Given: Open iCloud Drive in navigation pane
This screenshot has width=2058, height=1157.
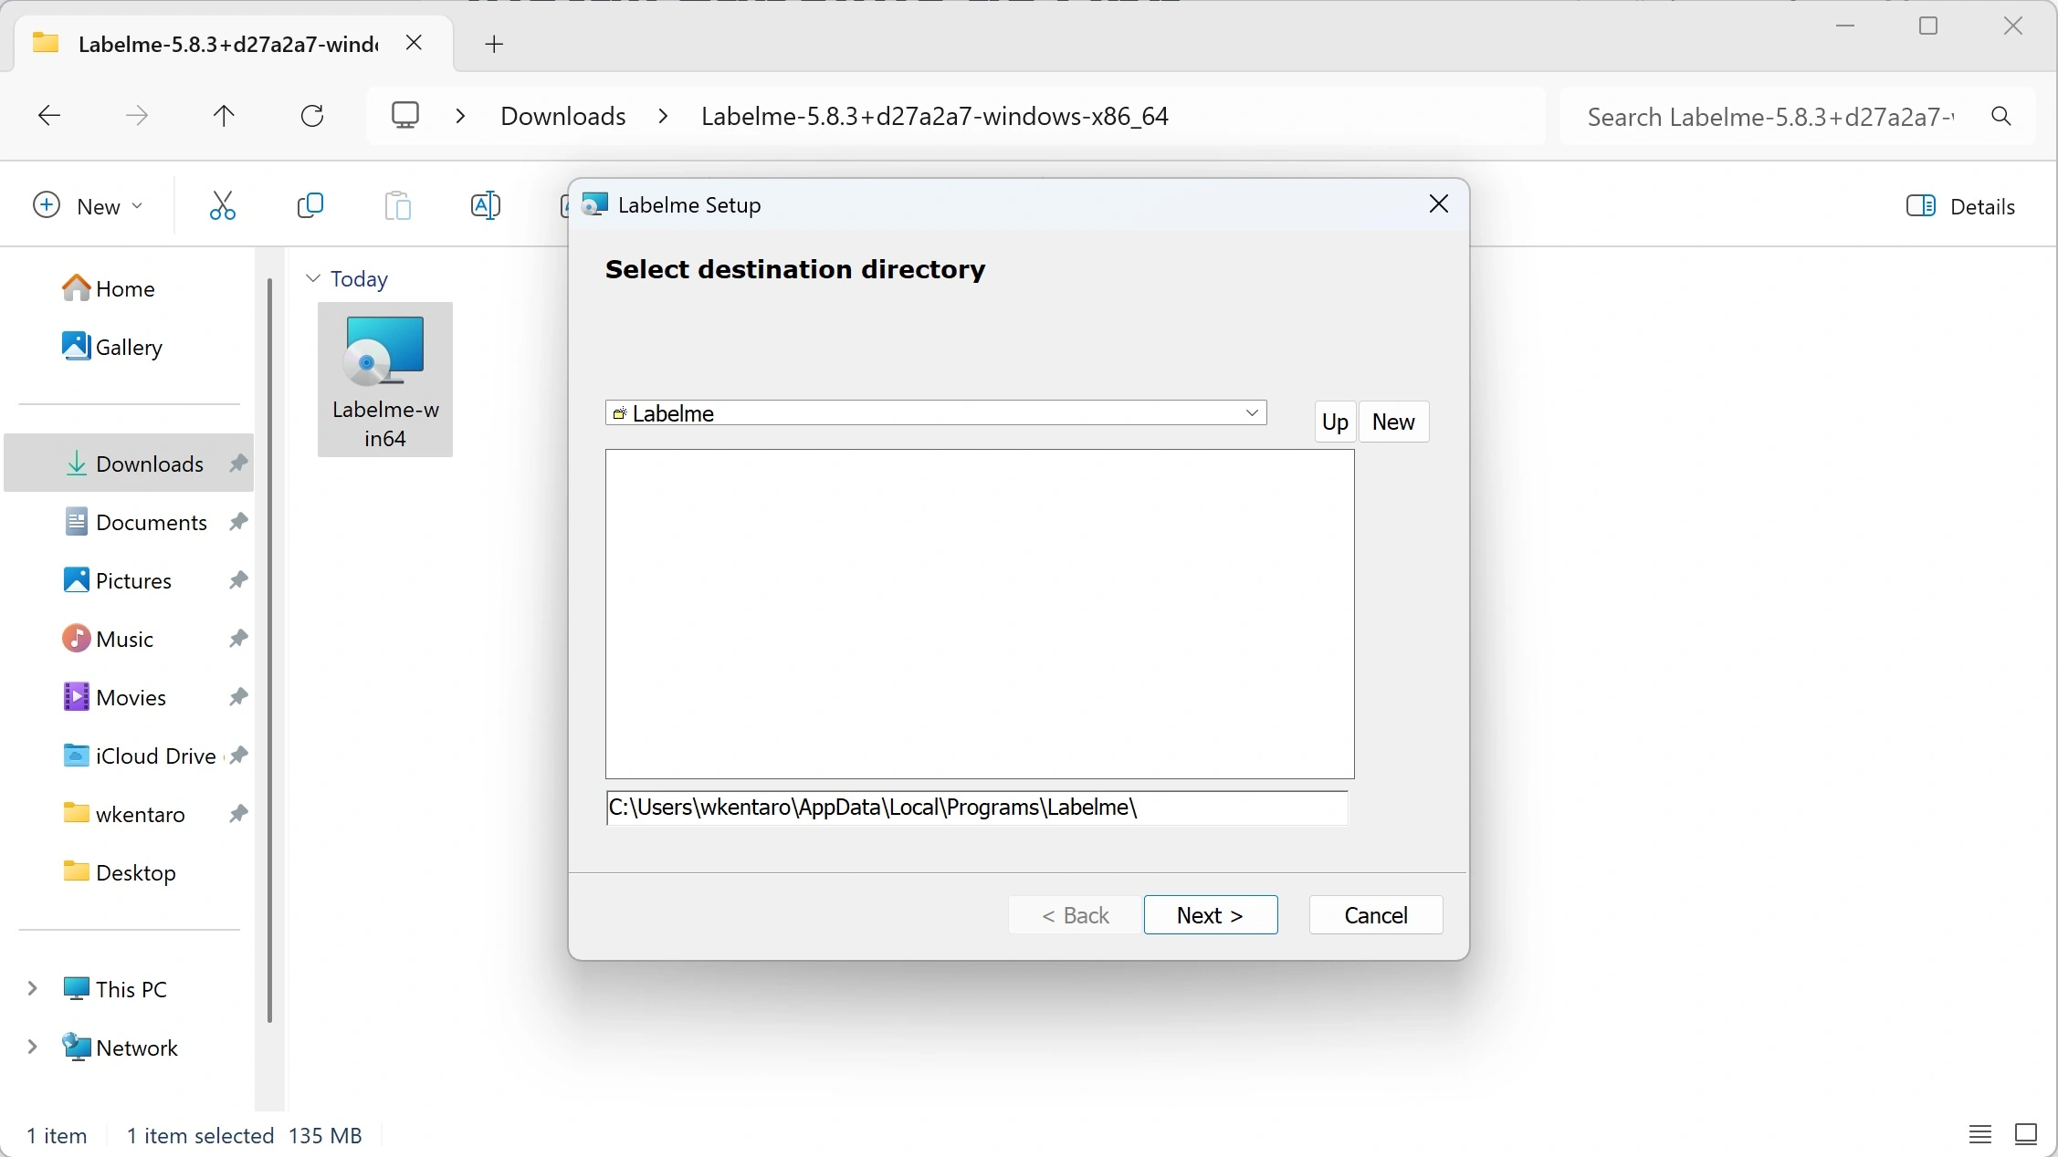Looking at the screenshot, I should pos(130,756).
